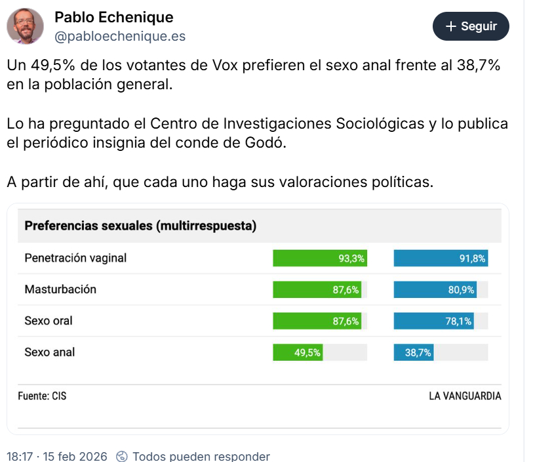The height and width of the screenshot is (462, 533).
Task: Click the @pabloechenique.es handle
Action: point(119,36)
